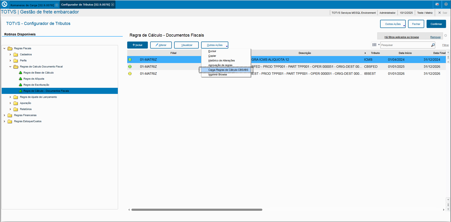451x222 pixels.
Task: Expand the Perfis tree node
Action: (10, 61)
